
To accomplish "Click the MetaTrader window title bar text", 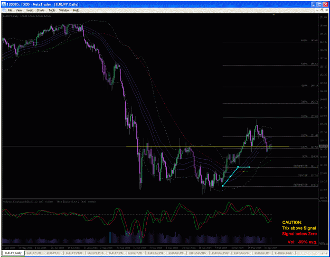I will 43,4.
